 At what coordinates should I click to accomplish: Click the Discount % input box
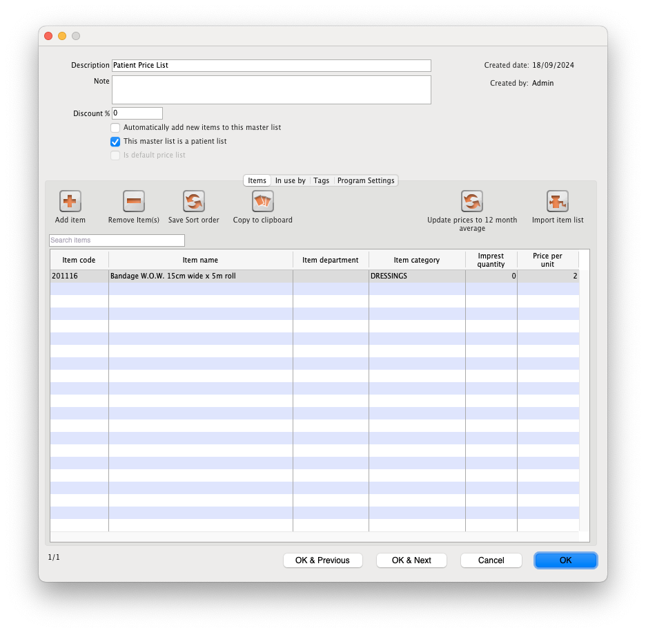(137, 113)
